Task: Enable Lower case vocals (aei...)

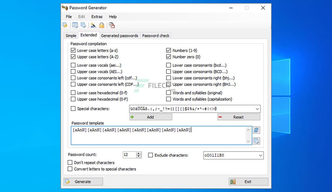Action: [73, 65]
